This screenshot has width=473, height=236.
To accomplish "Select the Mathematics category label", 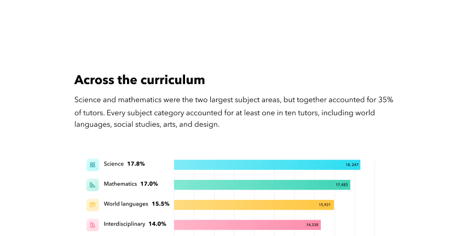I will [120, 184].
